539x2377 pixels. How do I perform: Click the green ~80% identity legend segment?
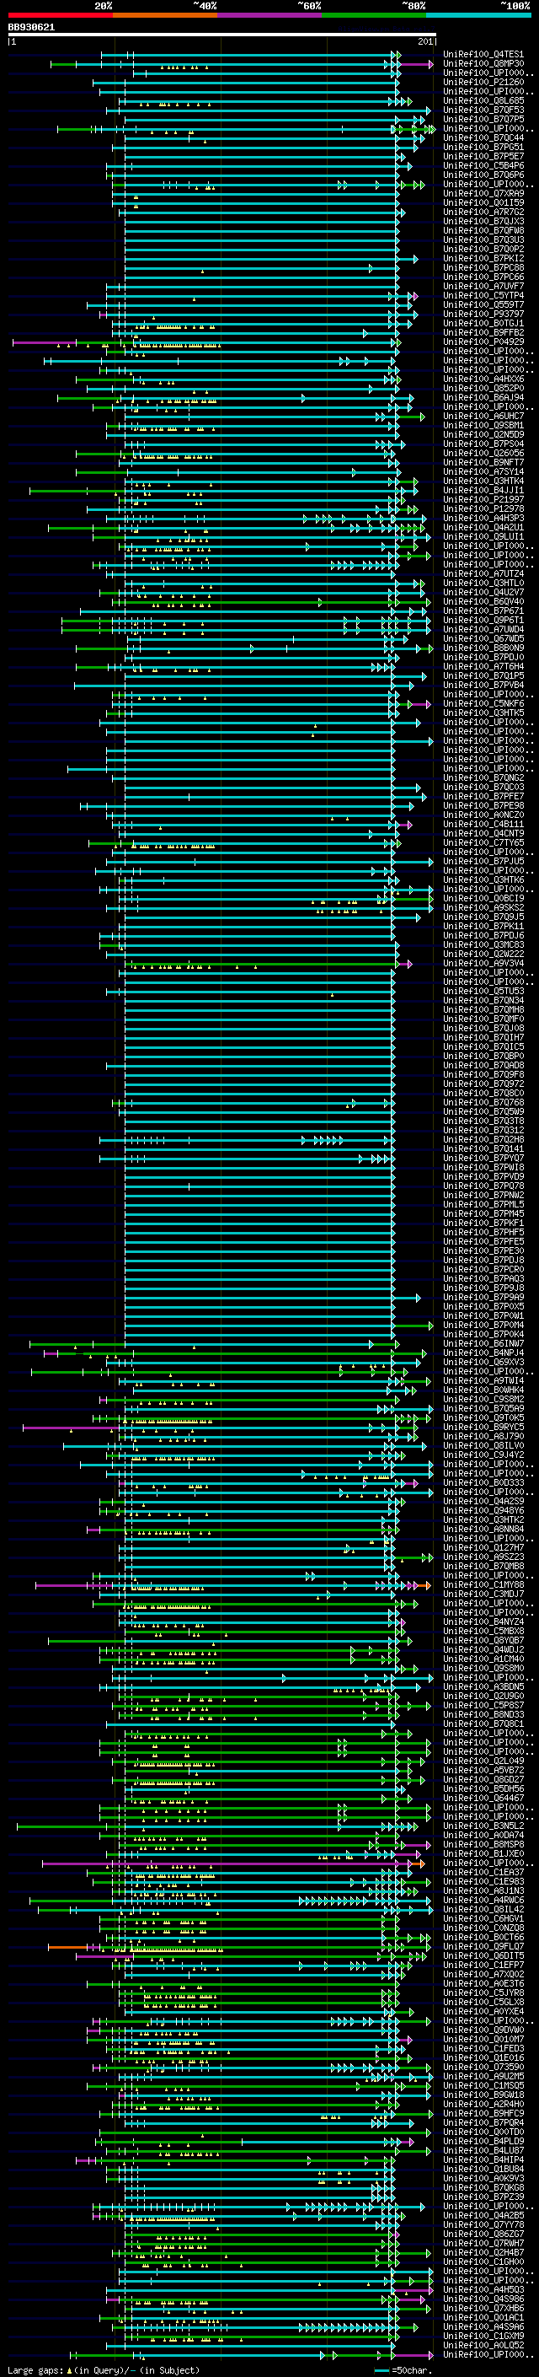(374, 16)
